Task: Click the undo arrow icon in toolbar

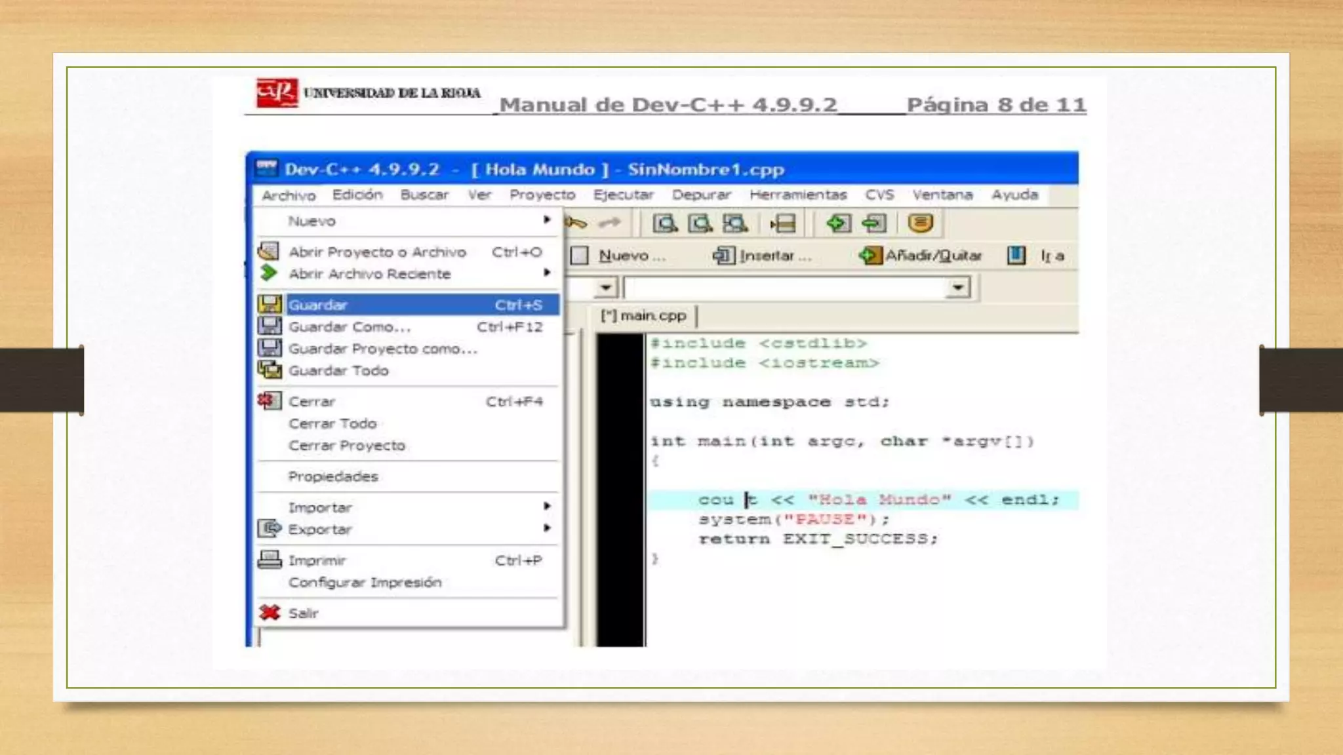Action: (x=576, y=223)
